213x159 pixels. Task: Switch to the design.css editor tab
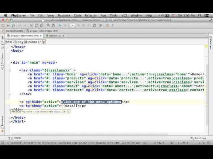[x=55, y=36]
